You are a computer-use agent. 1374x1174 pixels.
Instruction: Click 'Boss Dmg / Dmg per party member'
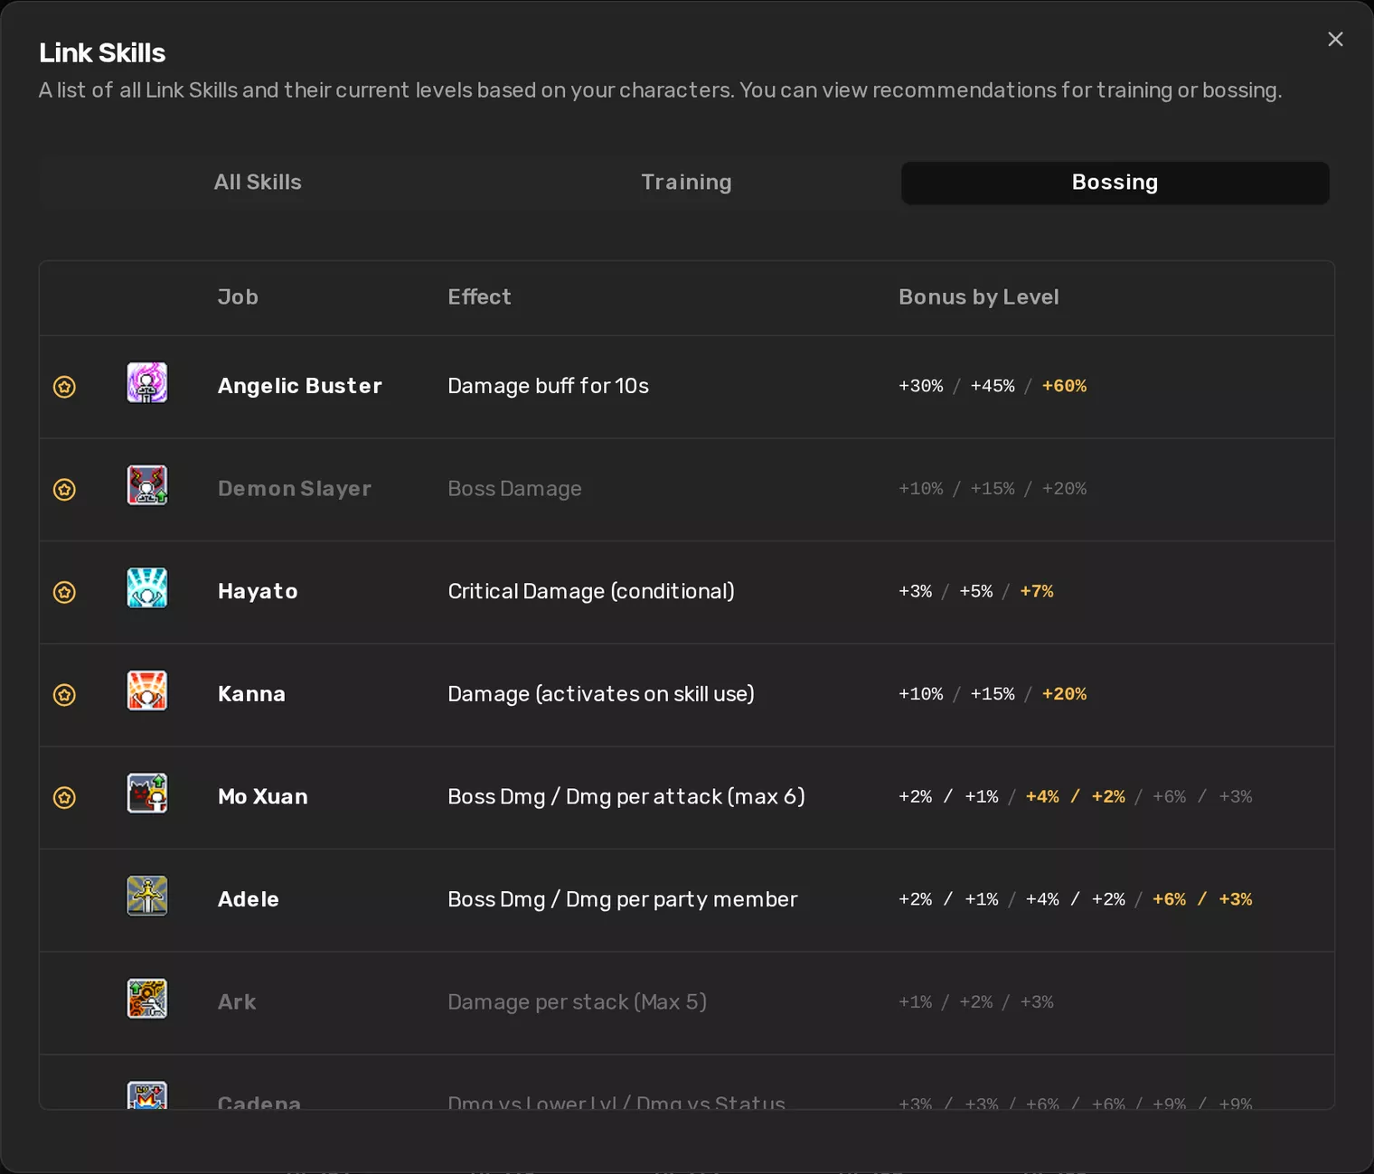(x=623, y=899)
